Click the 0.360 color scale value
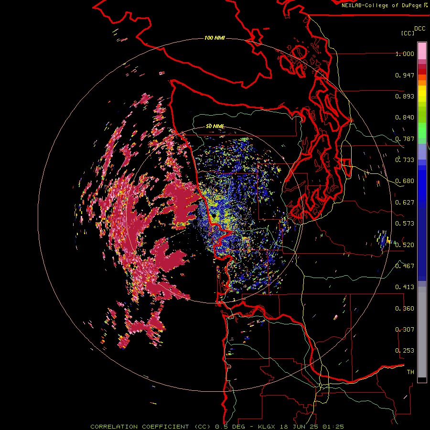 click(405, 309)
